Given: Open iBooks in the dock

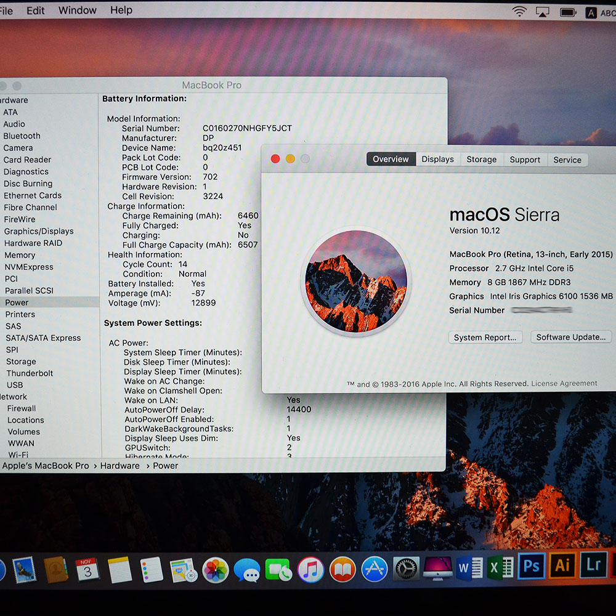Looking at the screenshot, I should (342, 570).
